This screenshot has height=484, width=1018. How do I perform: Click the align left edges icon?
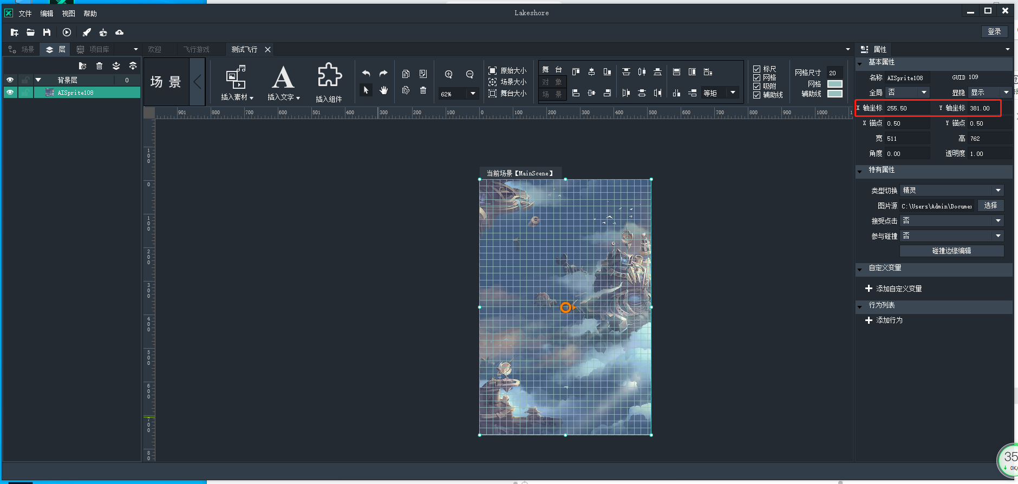coord(576,93)
